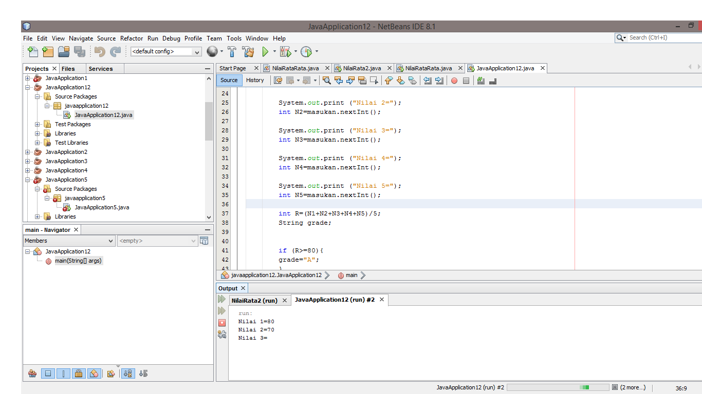Click the Profile Project clock icon

306,51
